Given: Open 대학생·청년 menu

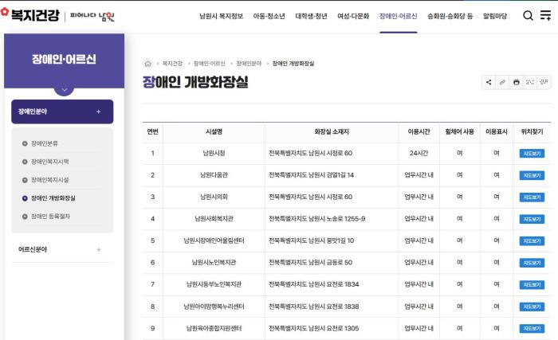Looking at the screenshot, I should point(311,16).
